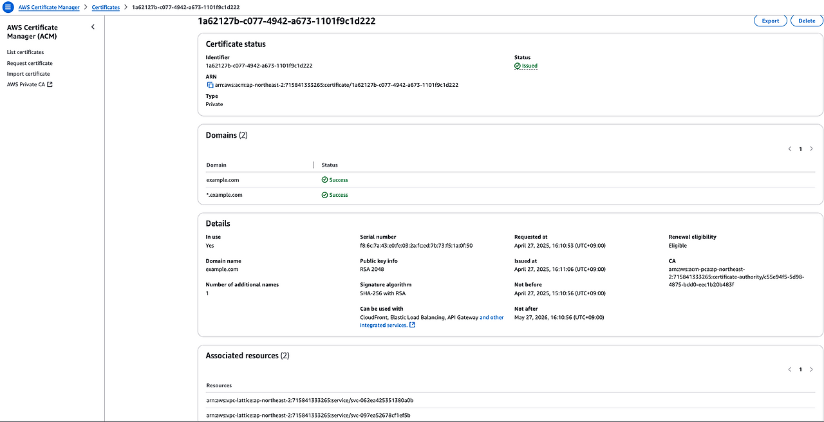
Task: Click the Resources column header
Action: (219, 386)
